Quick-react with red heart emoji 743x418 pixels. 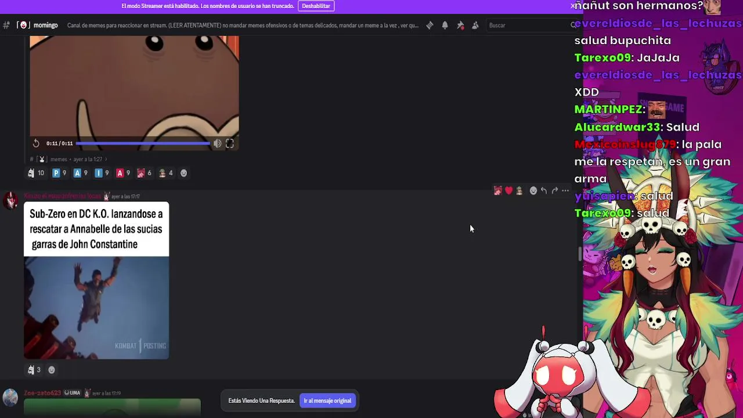[508, 190]
